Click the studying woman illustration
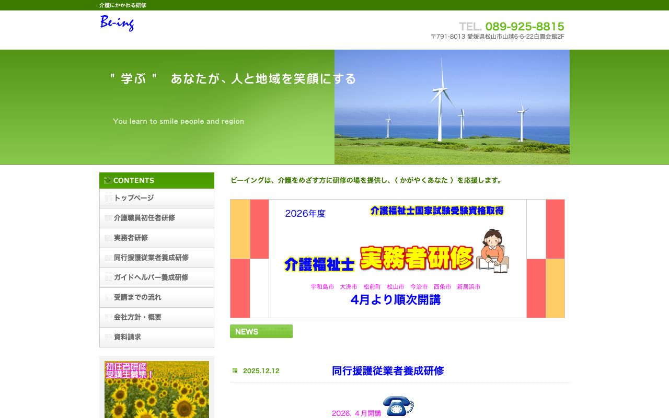This screenshot has height=418, width=669. 492,251
